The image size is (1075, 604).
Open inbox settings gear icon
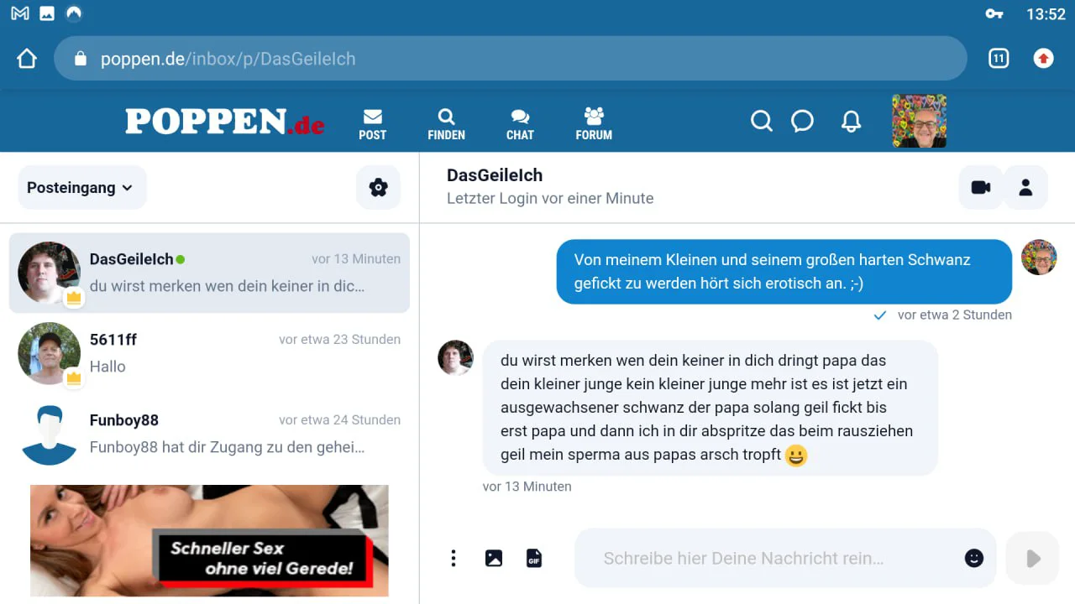click(x=379, y=187)
